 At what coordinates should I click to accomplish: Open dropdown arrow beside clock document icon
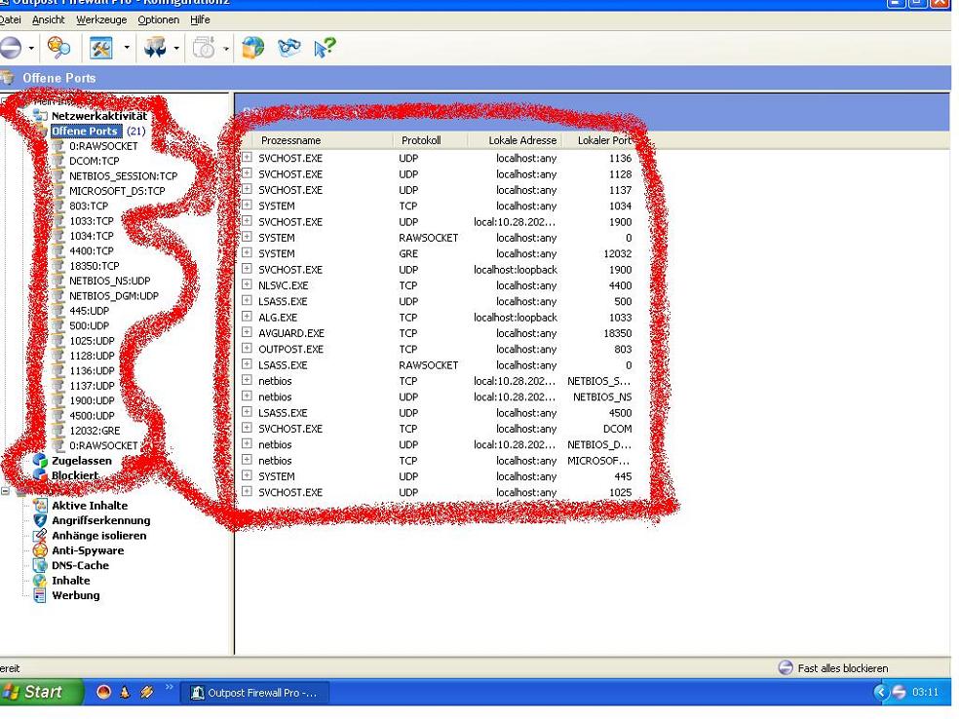pos(226,49)
